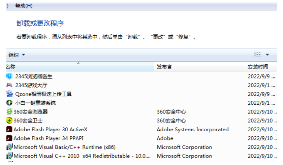
Task: Open the 帮助(H) menu
Action: pyautogui.click(x=24, y=6)
